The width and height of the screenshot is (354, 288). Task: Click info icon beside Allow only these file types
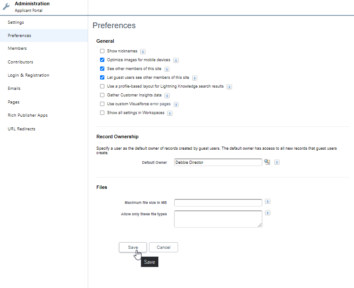click(268, 213)
